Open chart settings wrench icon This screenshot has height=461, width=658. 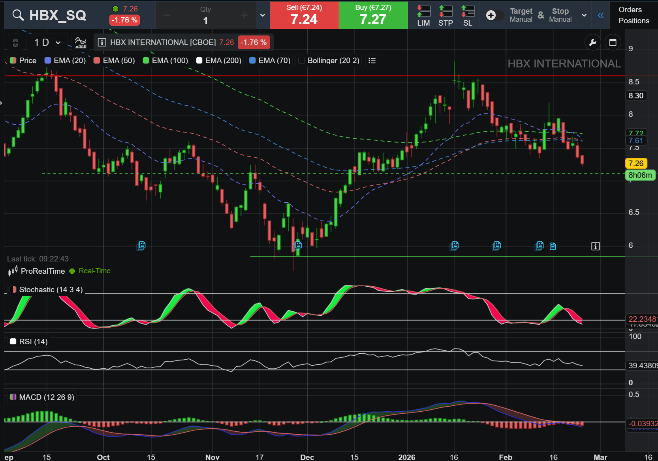coord(592,42)
